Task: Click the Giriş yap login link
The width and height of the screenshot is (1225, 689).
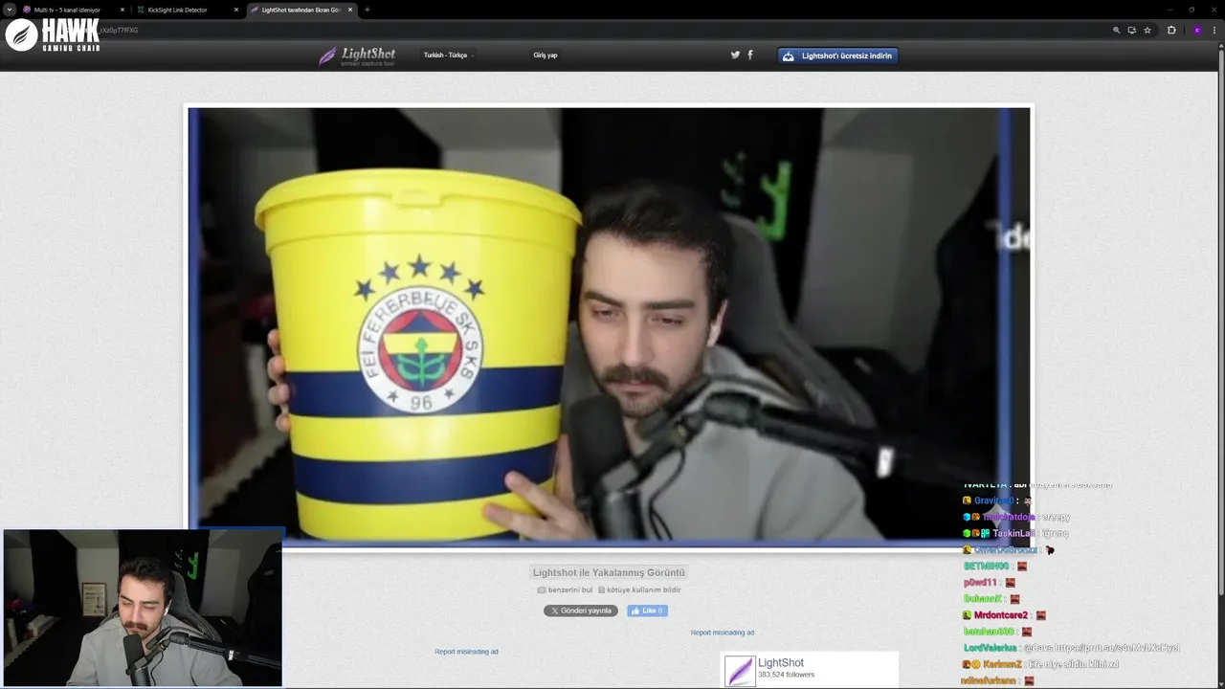Action: coord(546,56)
